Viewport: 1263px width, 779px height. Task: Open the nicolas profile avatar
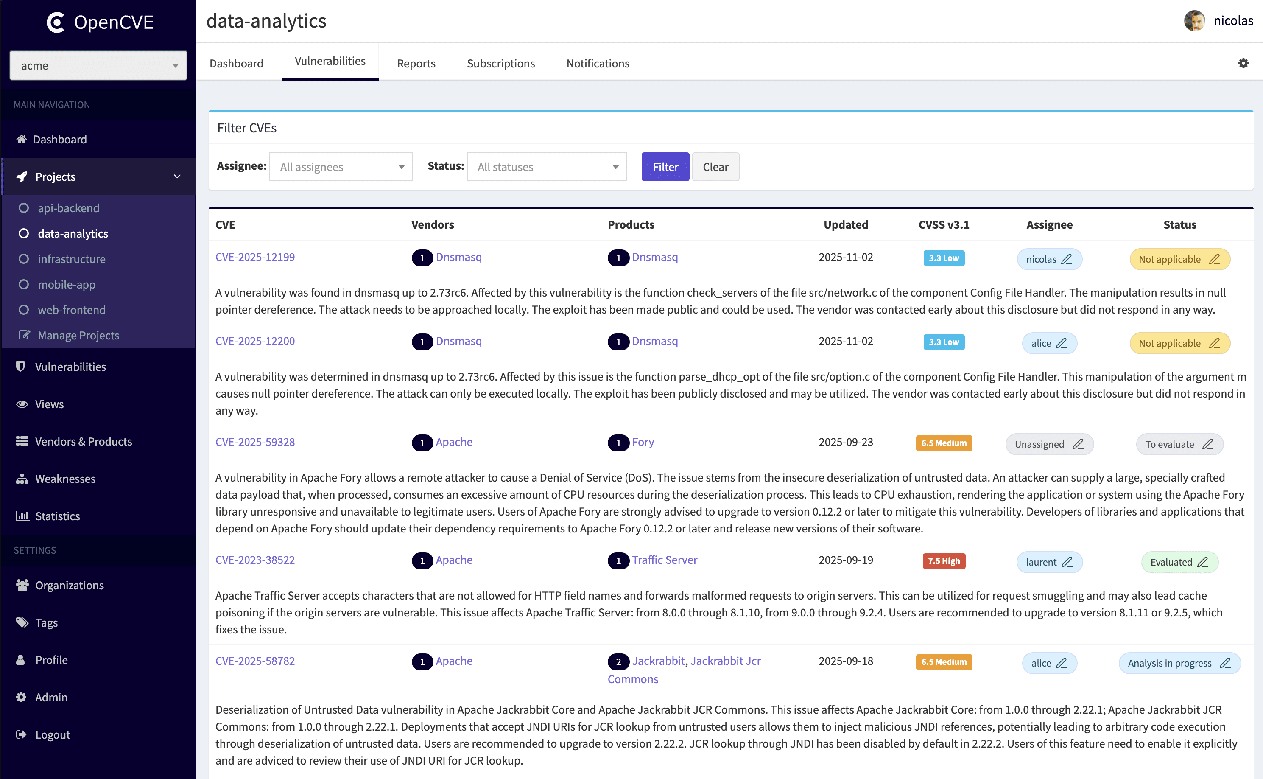coord(1195,21)
